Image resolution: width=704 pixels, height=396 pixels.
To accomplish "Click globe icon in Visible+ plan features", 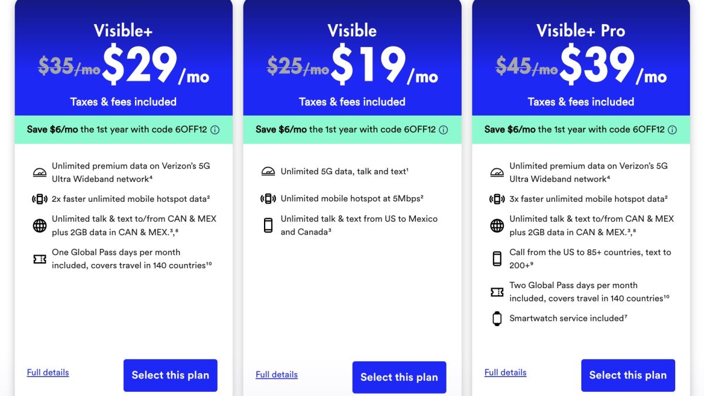I will pos(39,225).
